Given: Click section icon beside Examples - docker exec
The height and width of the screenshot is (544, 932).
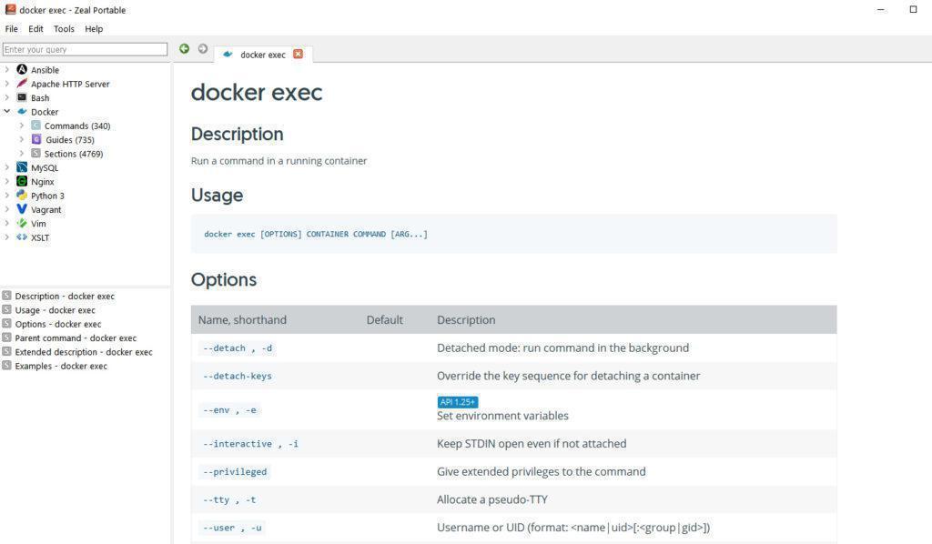Looking at the screenshot, I should pyautogui.click(x=6, y=365).
